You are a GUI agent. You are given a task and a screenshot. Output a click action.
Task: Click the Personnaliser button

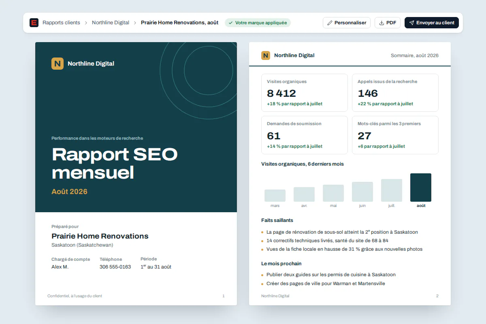click(347, 23)
